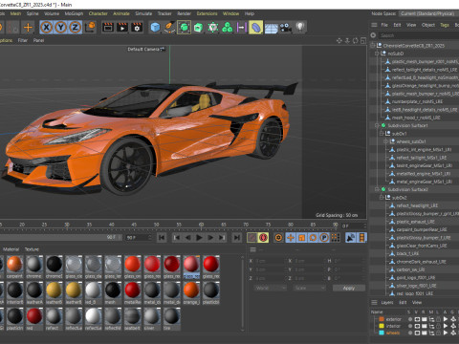Add a Cube primitive object
Viewport: 459px width, 344px height.
click(155, 28)
